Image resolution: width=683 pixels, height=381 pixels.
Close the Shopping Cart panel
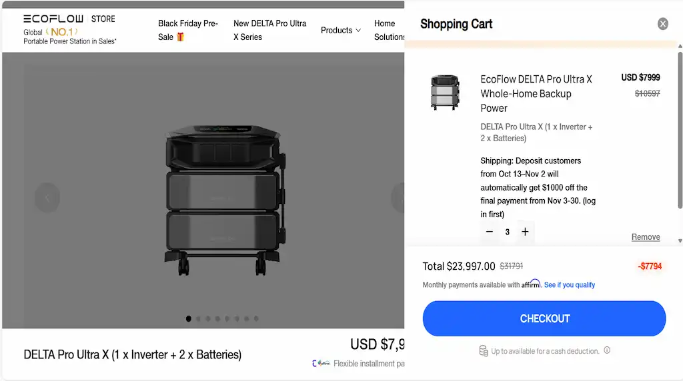click(662, 23)
